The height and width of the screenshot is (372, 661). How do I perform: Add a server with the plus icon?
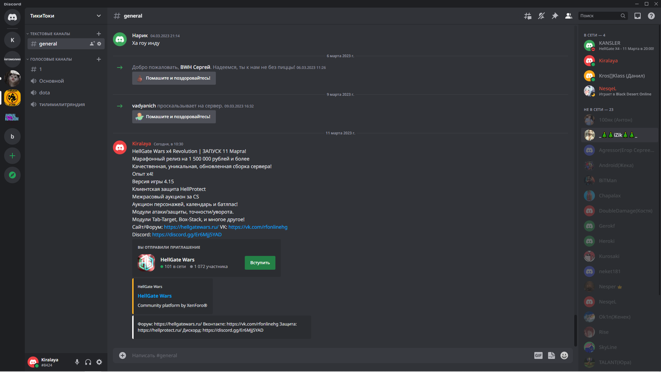click(12, 156)
